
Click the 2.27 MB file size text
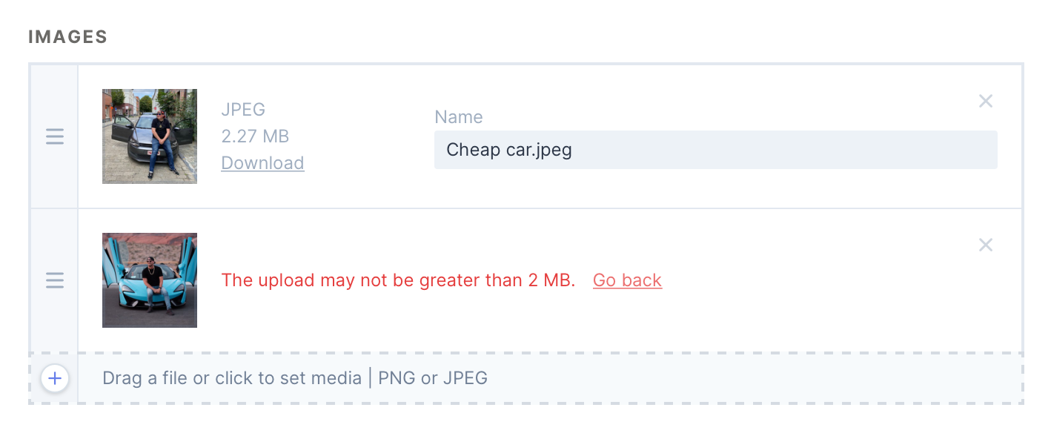255,136
